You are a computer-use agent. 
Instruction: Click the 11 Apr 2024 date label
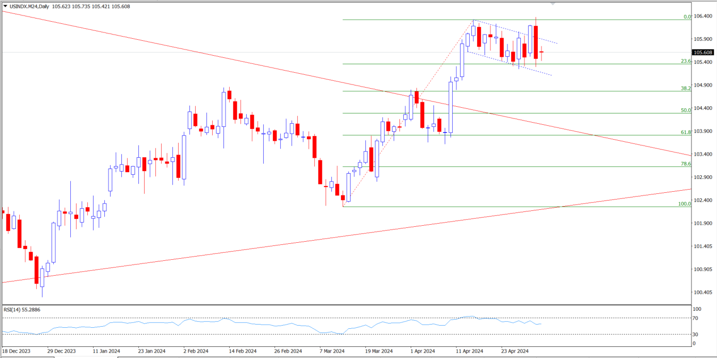(470, 351)
